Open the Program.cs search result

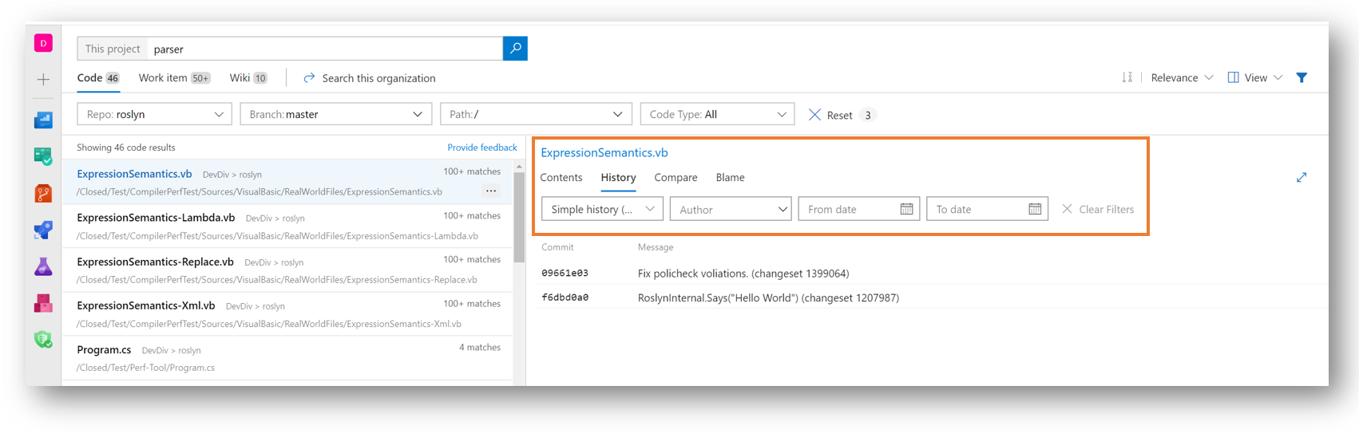coord(104,349)
